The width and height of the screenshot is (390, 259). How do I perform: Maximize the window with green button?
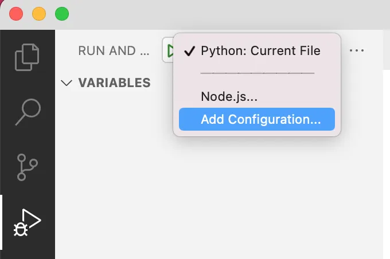click(61, 14)
